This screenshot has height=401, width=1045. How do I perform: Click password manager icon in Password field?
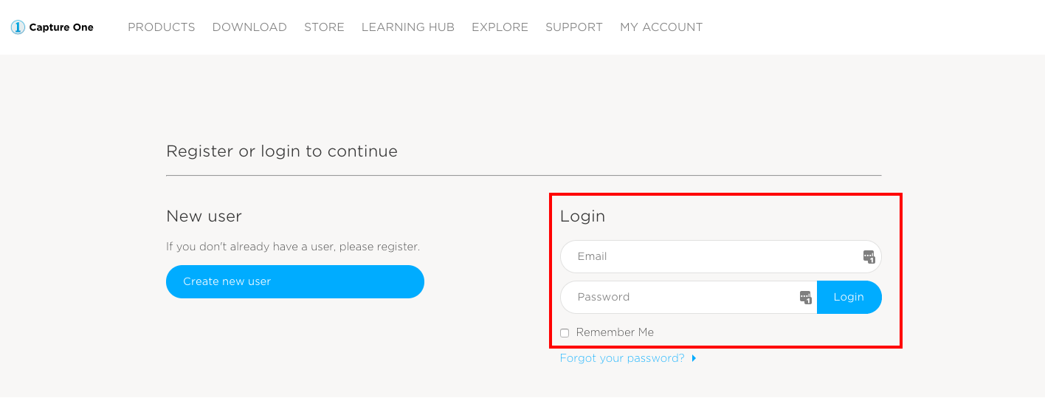click(805, 298)
